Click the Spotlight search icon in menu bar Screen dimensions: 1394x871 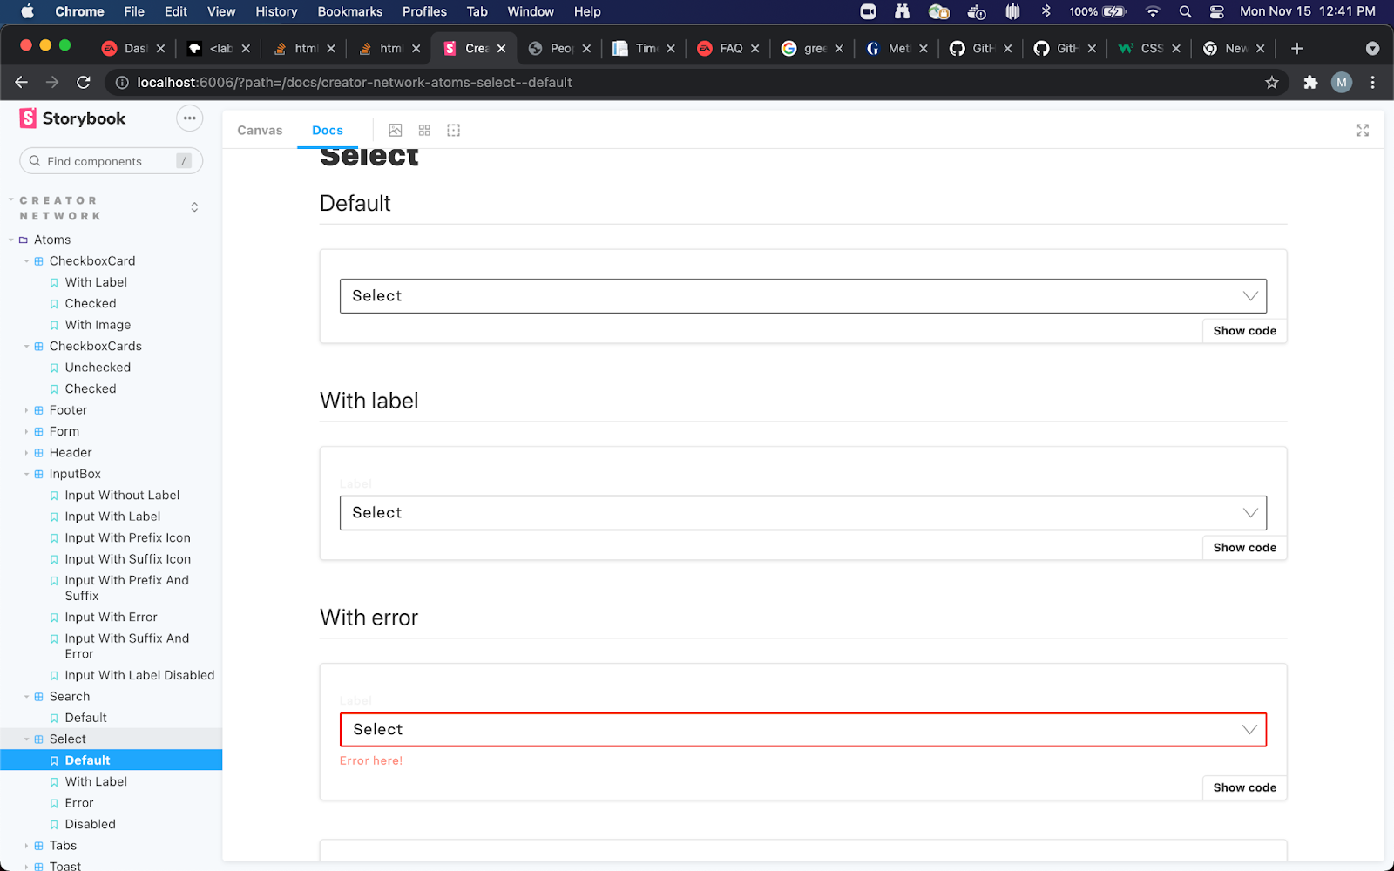(x=1185, y=11)
